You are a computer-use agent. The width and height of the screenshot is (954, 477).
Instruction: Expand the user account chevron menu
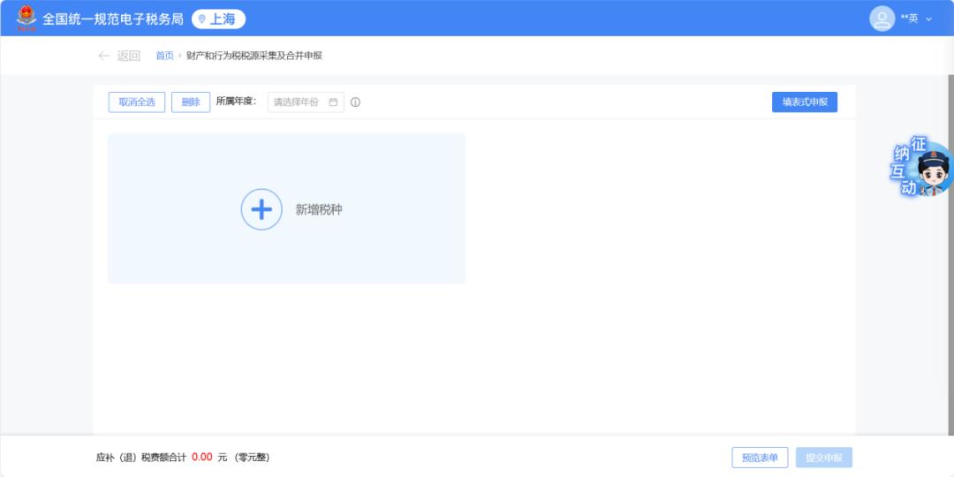pos(928,19)
